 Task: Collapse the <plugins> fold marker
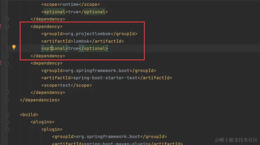click(x=7, y=122)
